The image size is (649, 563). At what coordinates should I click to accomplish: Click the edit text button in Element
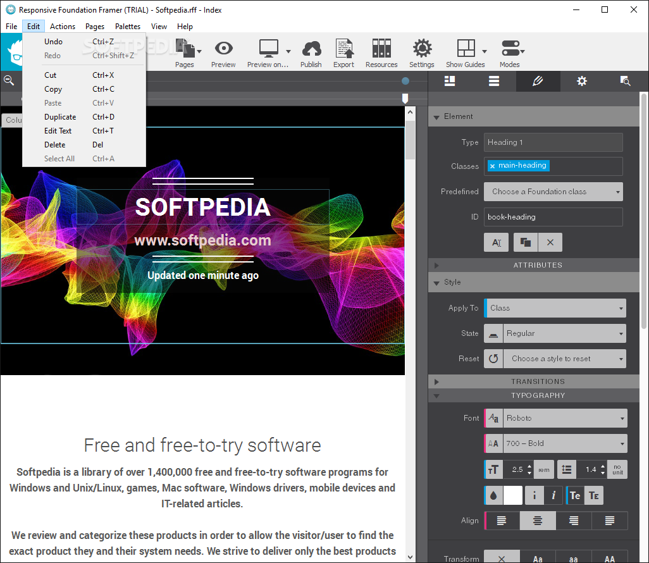[497, 242]
